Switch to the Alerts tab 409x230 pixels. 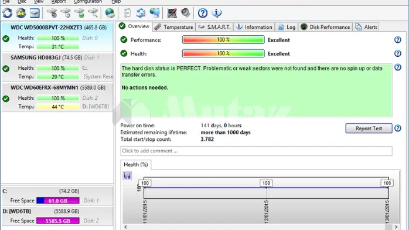(366, 27)
